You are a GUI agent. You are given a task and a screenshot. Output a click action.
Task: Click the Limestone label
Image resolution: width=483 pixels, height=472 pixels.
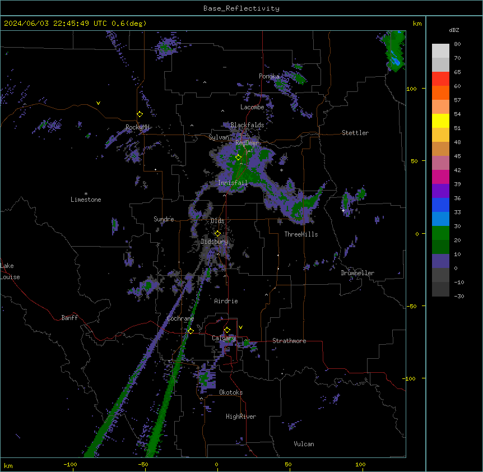86,200
